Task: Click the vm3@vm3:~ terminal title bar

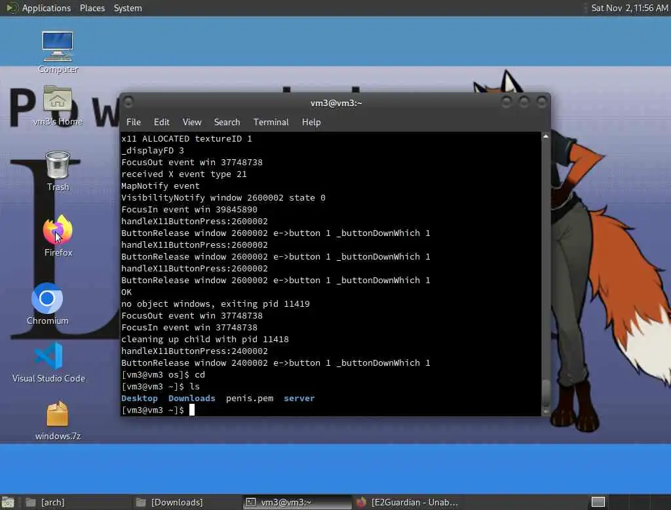Action: click(x=336, y=103)
